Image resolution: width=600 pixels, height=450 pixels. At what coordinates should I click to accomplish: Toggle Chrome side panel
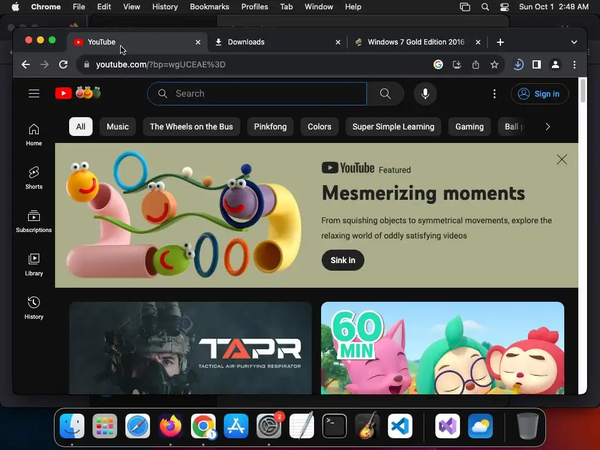point(537,64)
